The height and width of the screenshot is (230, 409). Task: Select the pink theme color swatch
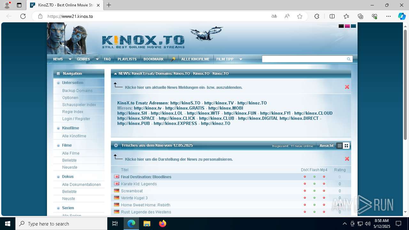click(x=347, y=26)
